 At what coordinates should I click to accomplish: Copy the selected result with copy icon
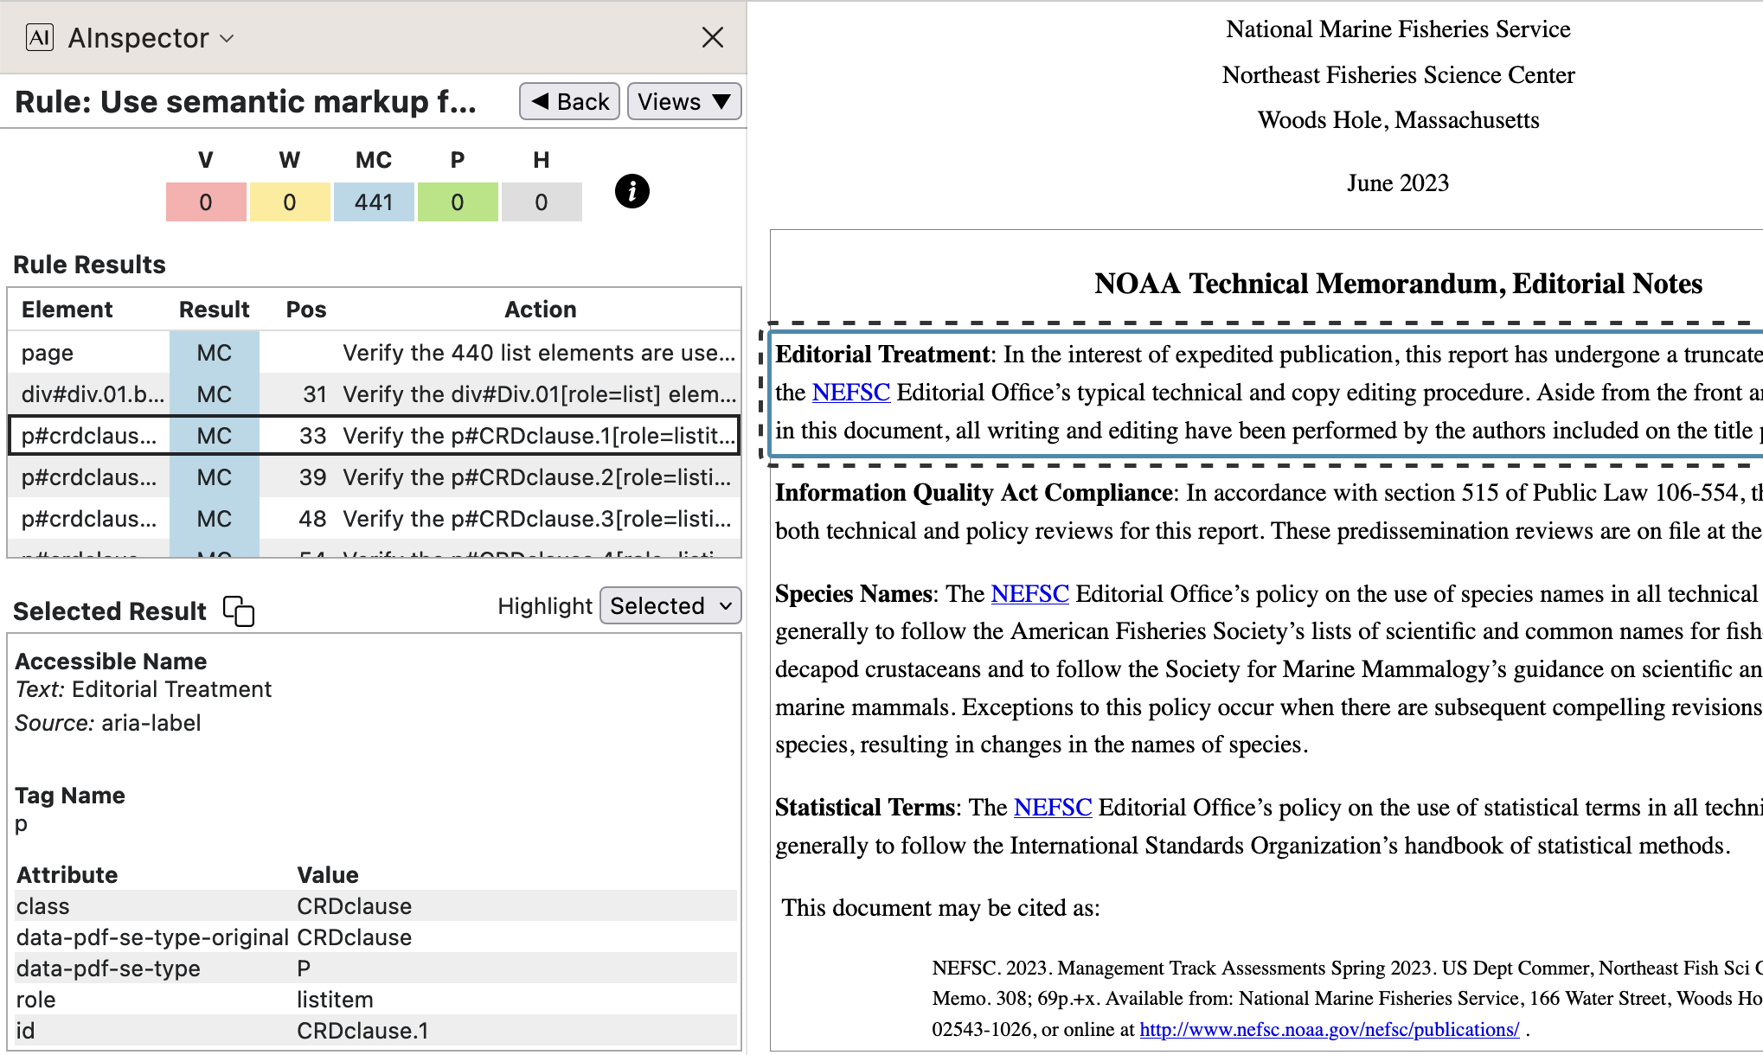tap(239, 611)
